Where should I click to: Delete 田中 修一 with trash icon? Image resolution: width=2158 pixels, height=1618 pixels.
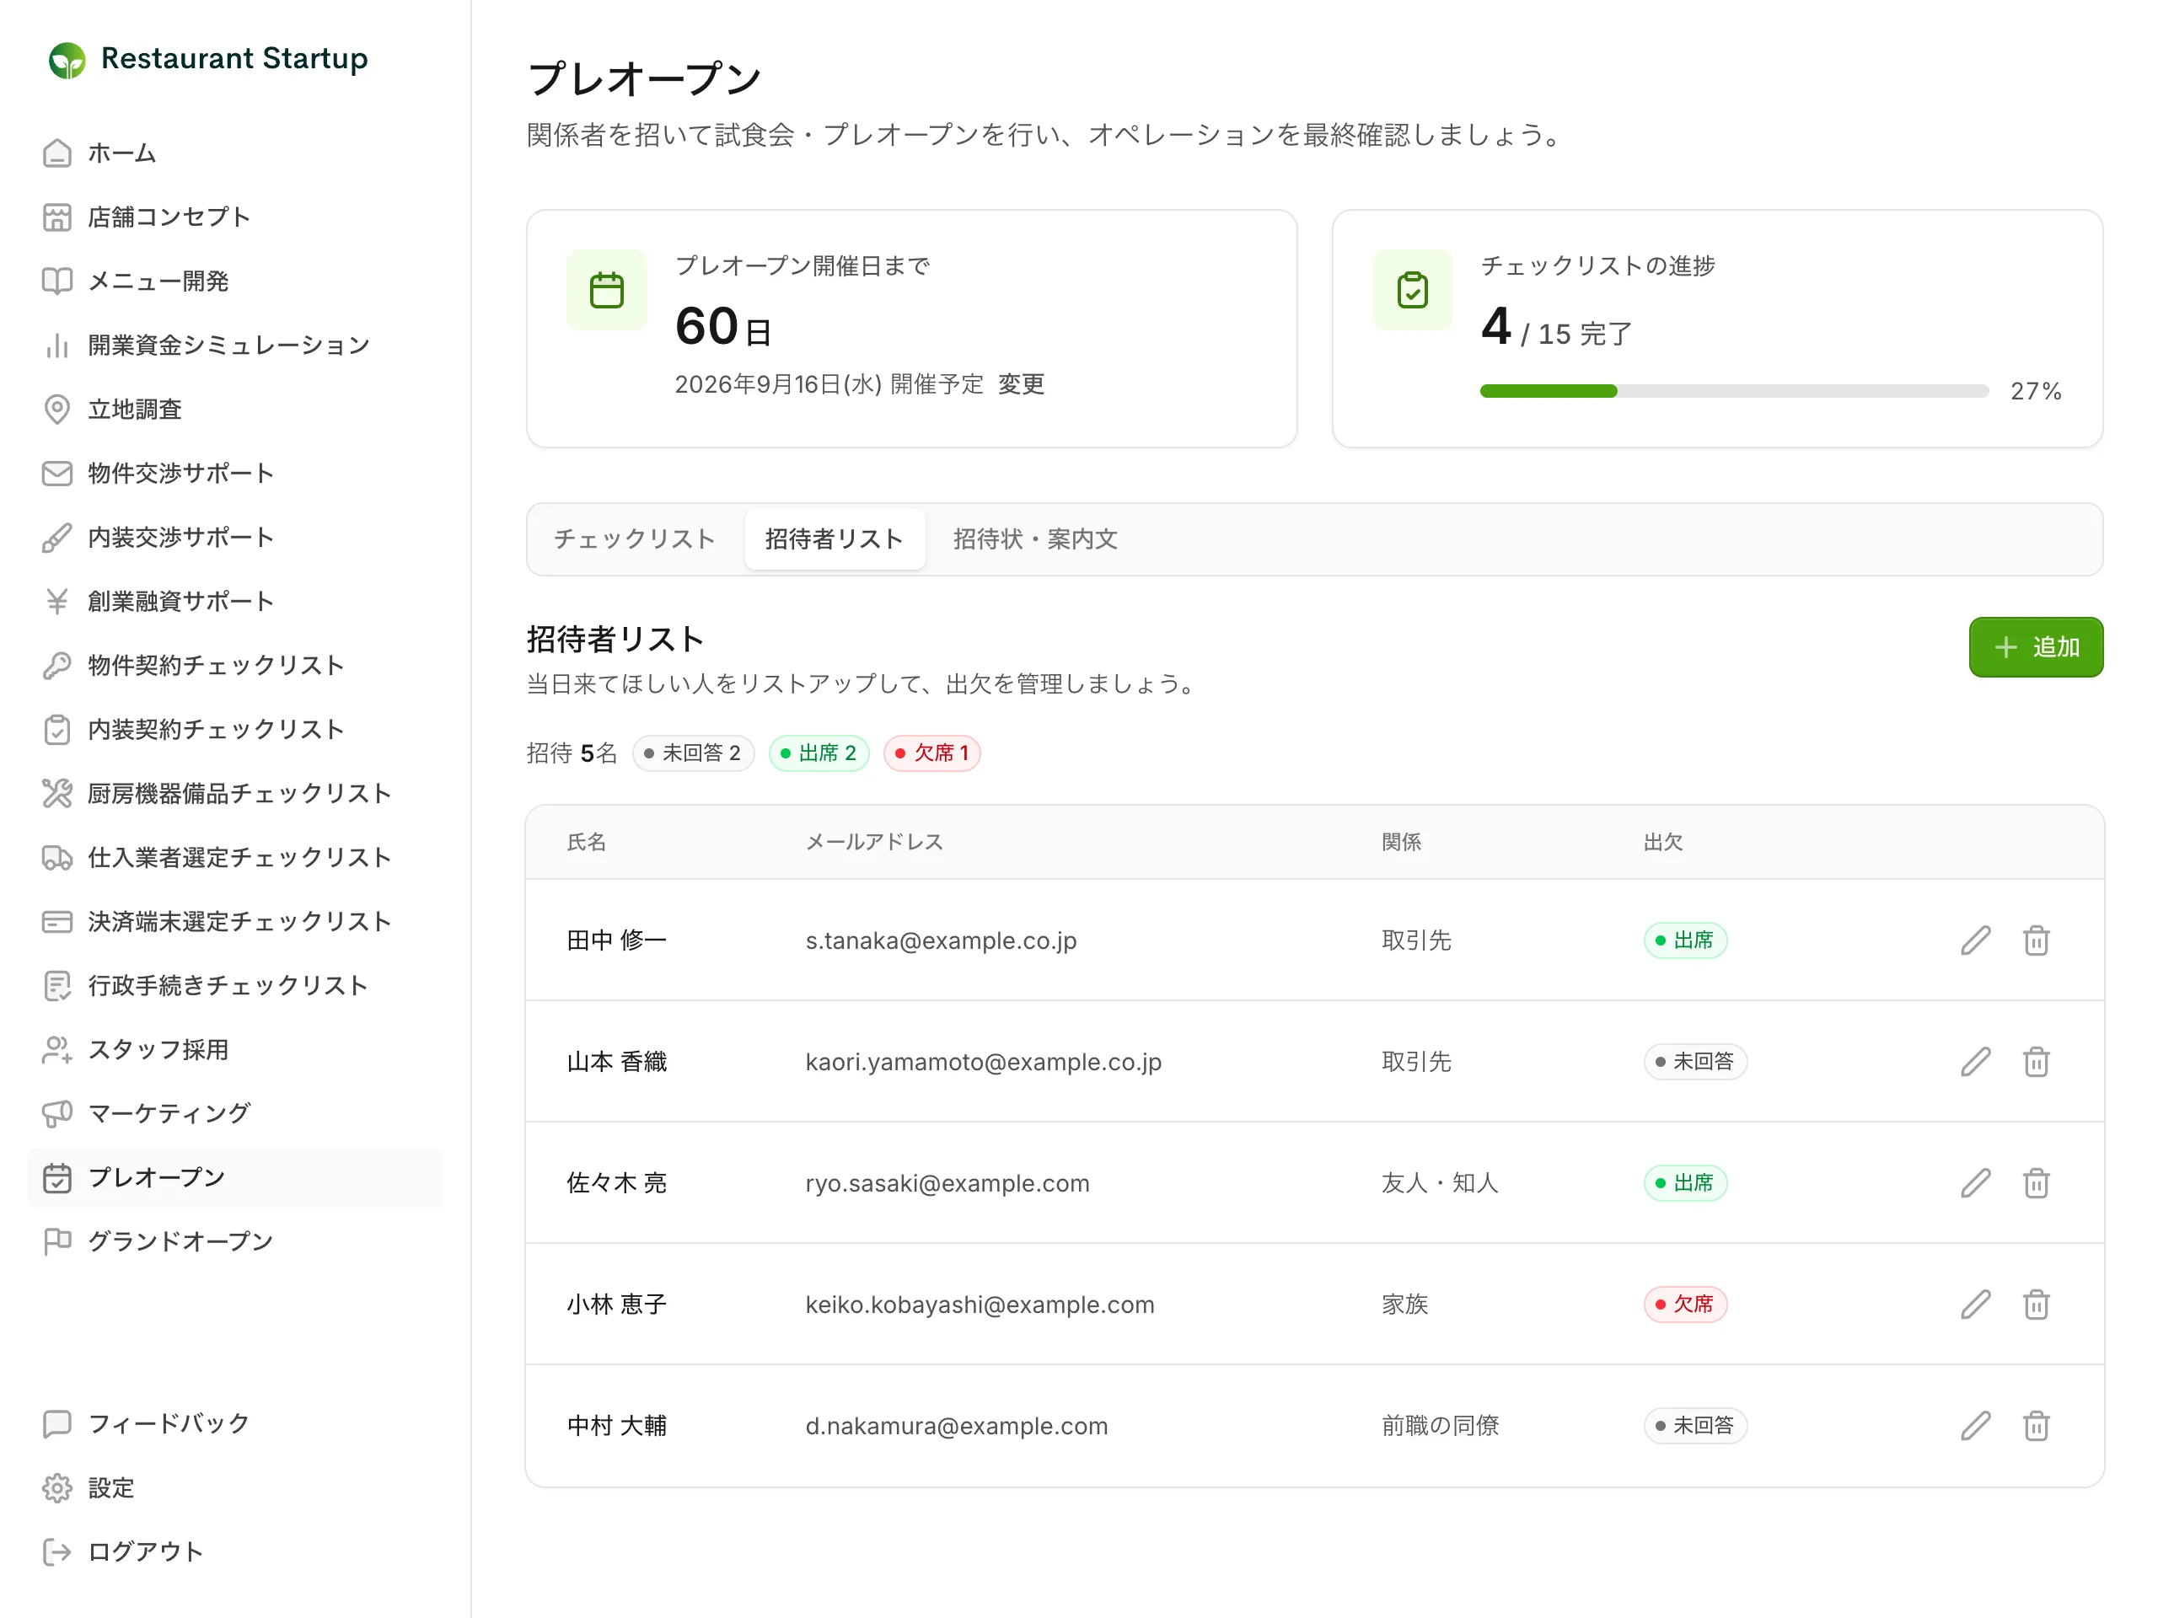(2036, 940)
